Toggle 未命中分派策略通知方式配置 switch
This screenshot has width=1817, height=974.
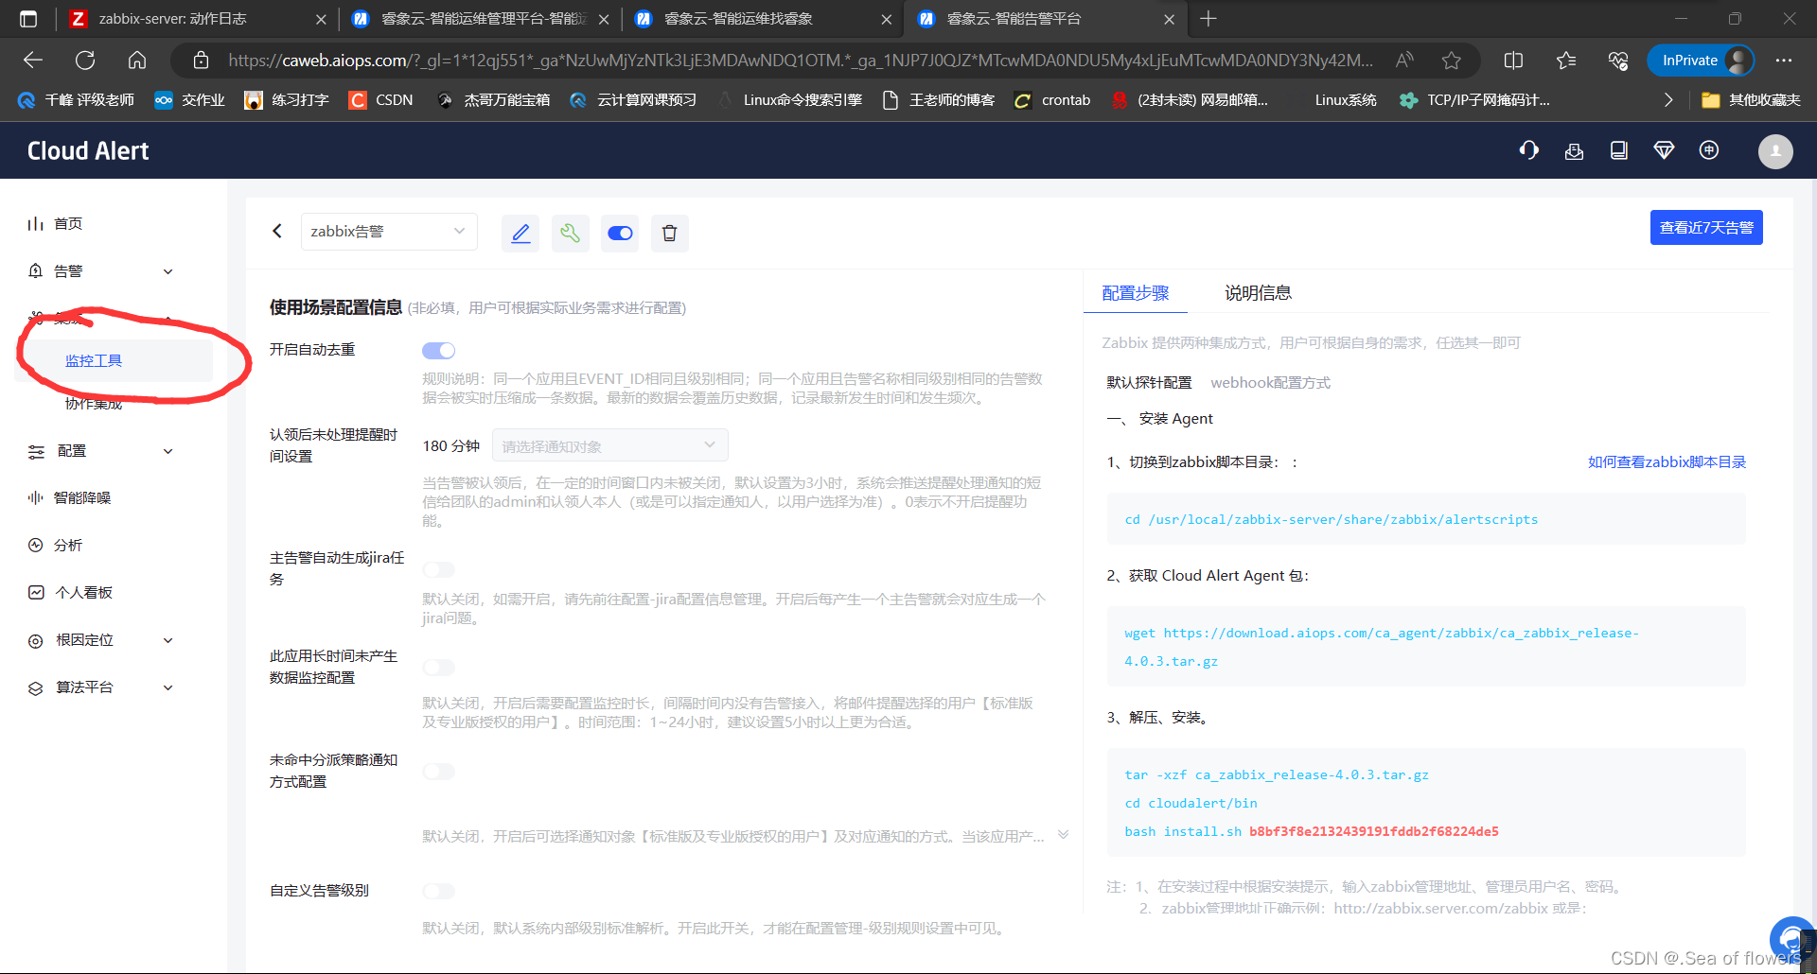tap(438, 772)
